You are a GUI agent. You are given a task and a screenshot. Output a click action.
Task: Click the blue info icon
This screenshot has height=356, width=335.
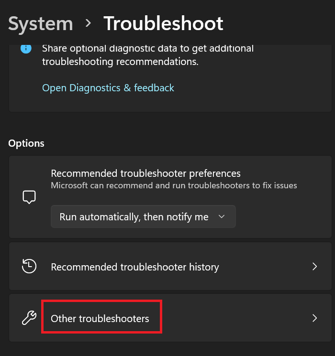coord(26,49)
